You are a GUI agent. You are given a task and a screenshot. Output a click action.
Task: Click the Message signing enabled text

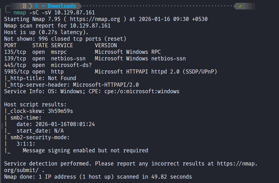(85, 150)
